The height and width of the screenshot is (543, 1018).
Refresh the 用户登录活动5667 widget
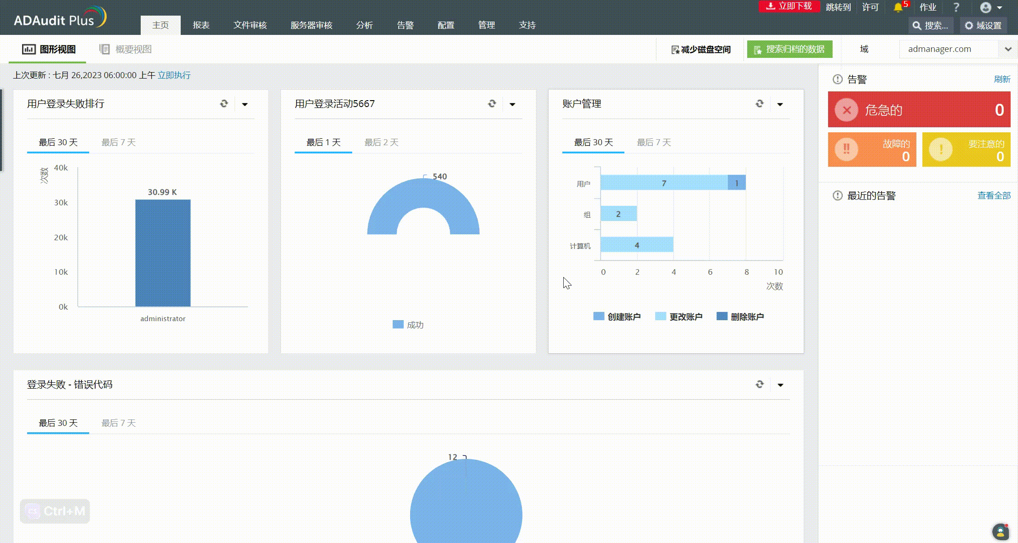click(492, 104)
